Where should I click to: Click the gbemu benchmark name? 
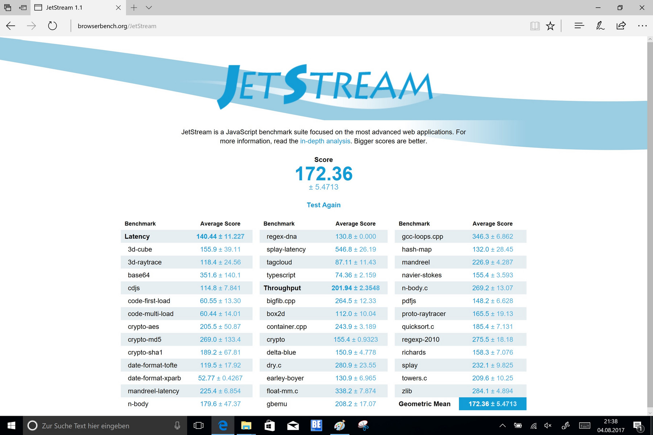277,404
